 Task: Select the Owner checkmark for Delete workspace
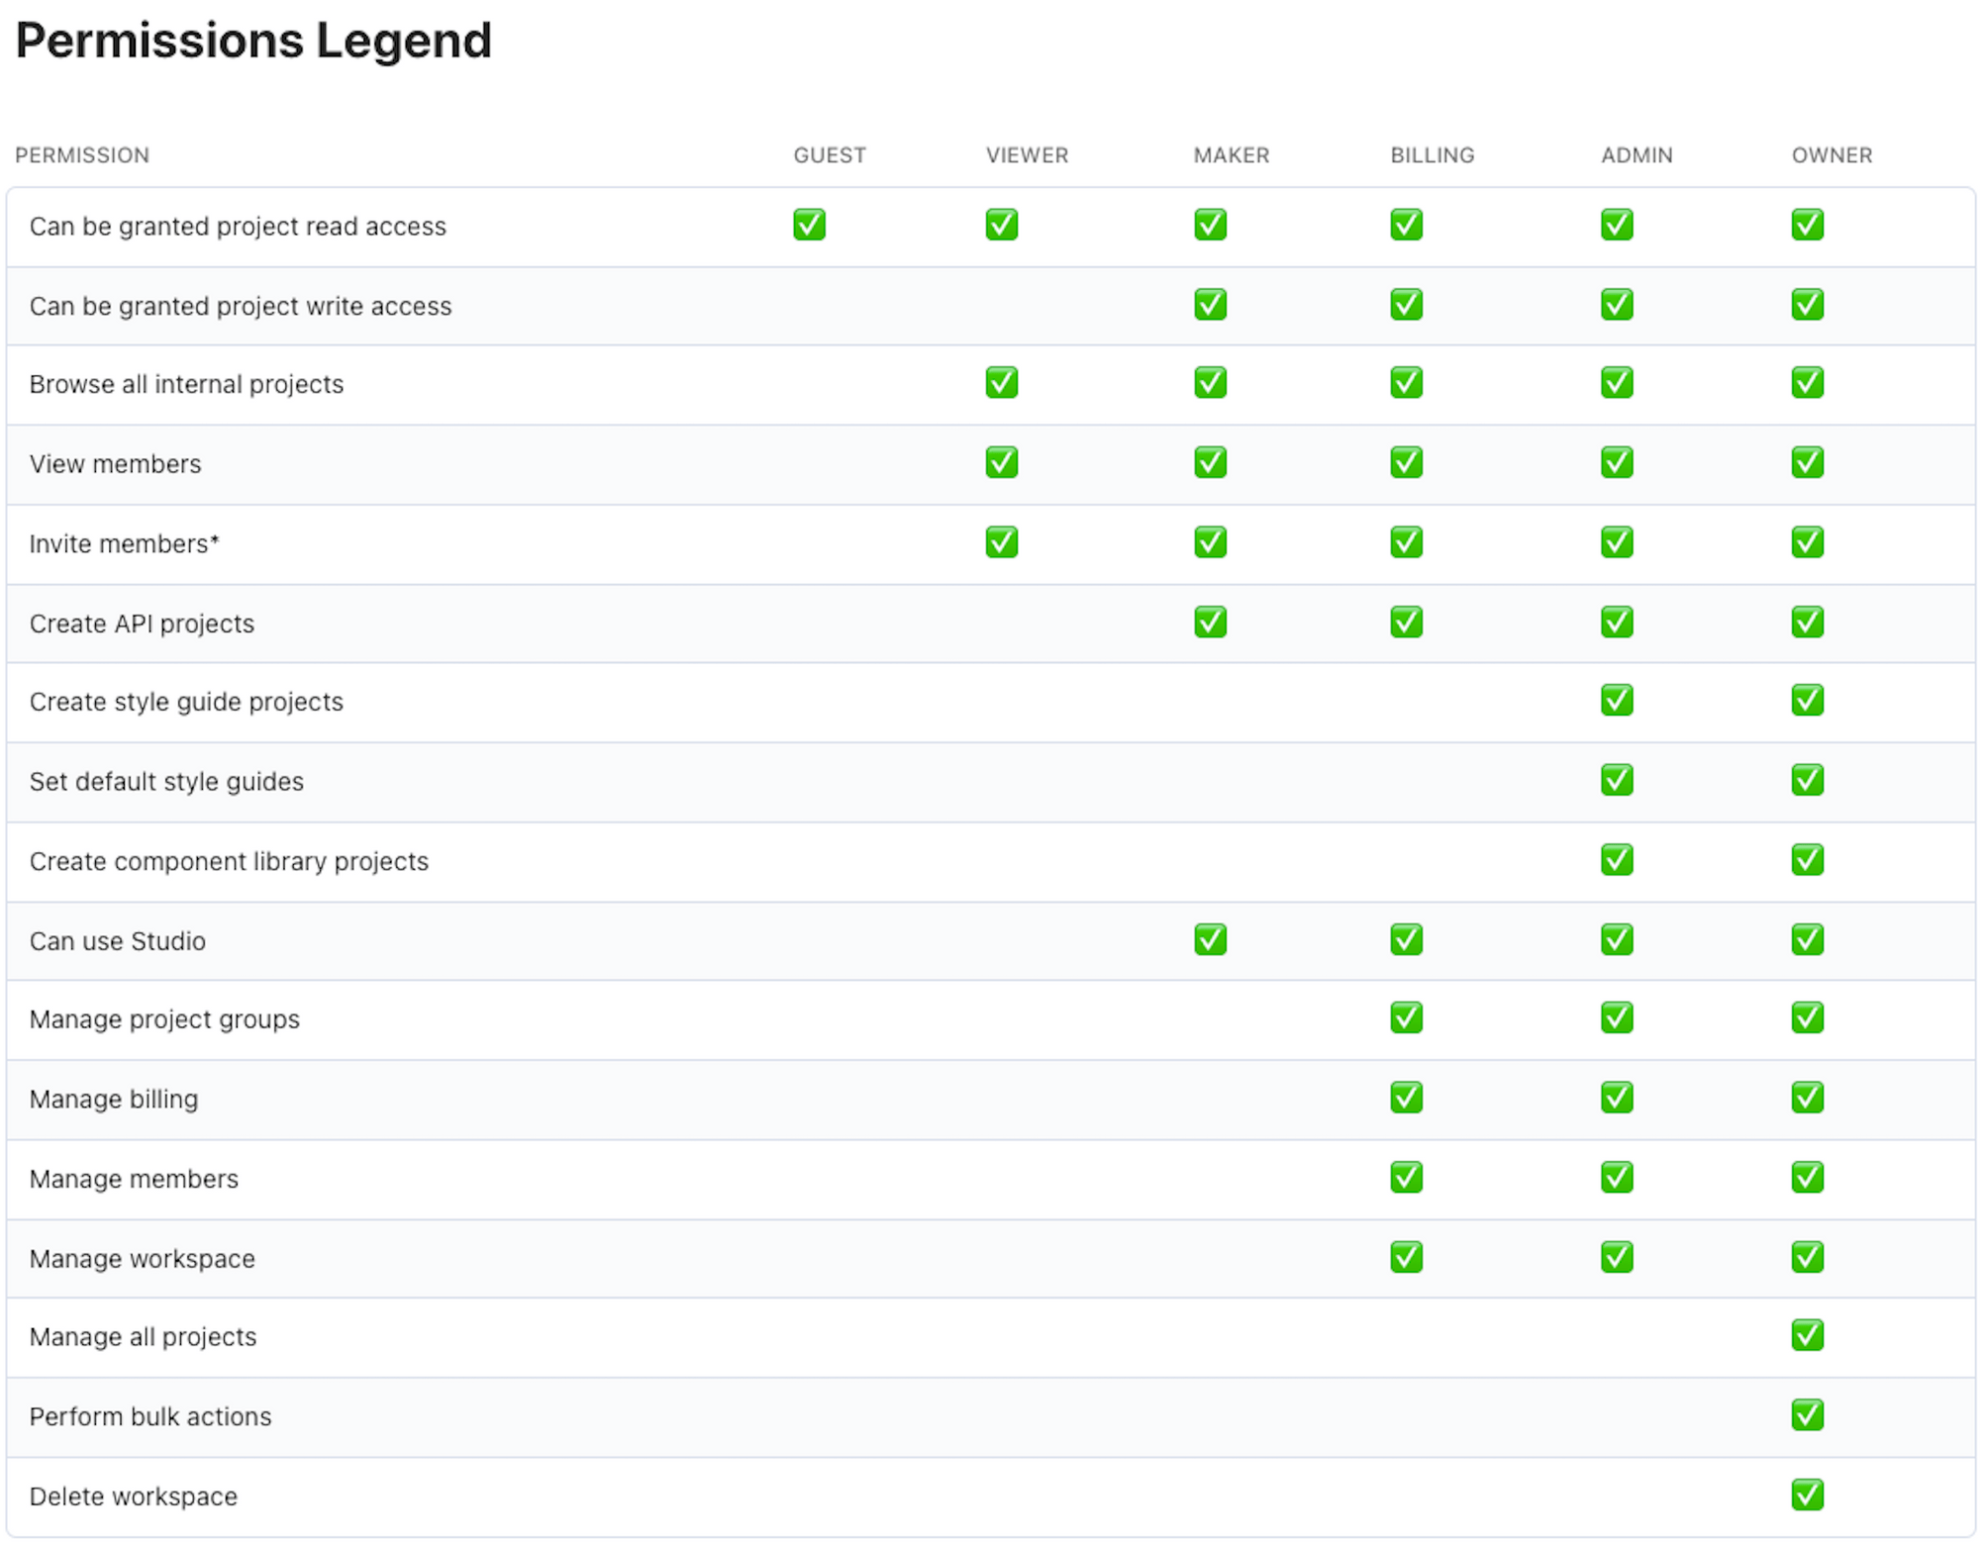(1808, 1496)
